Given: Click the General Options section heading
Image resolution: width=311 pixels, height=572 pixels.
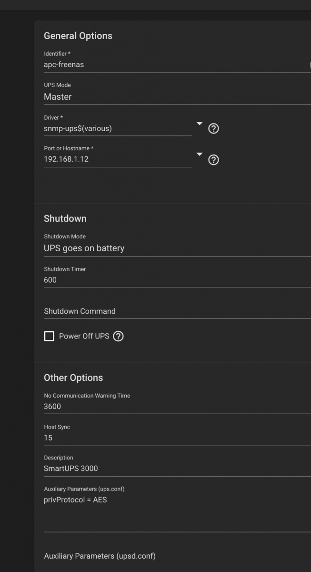Looking at the screenshot, I should [78, 36].
